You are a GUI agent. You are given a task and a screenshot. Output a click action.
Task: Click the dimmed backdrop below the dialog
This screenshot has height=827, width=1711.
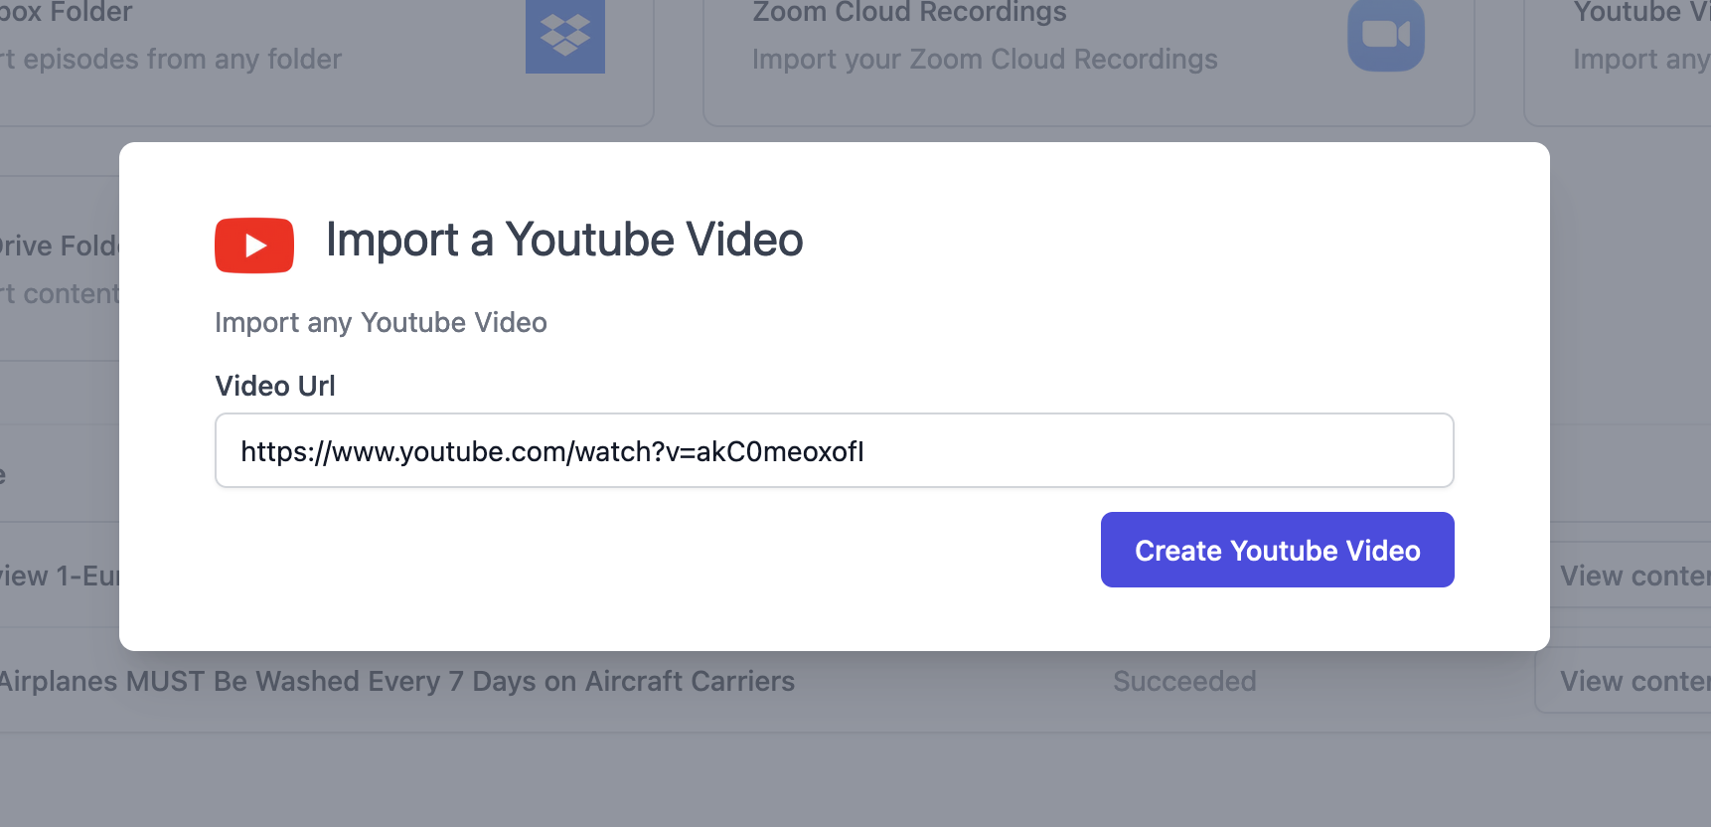[855, 775]
